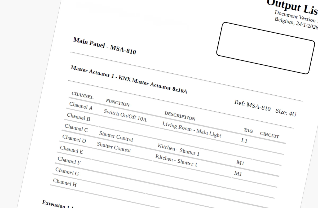
Task: Click the empty rounded rectangle box
Action: (x=266, y=48)
